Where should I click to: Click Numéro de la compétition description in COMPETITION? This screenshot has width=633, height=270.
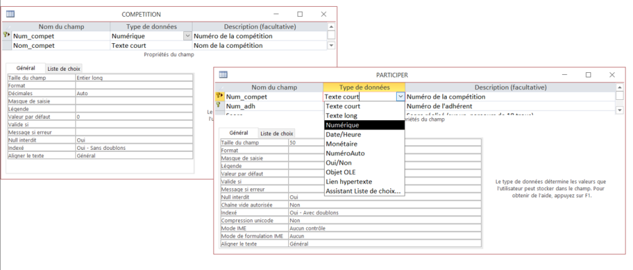pos(260,36)
